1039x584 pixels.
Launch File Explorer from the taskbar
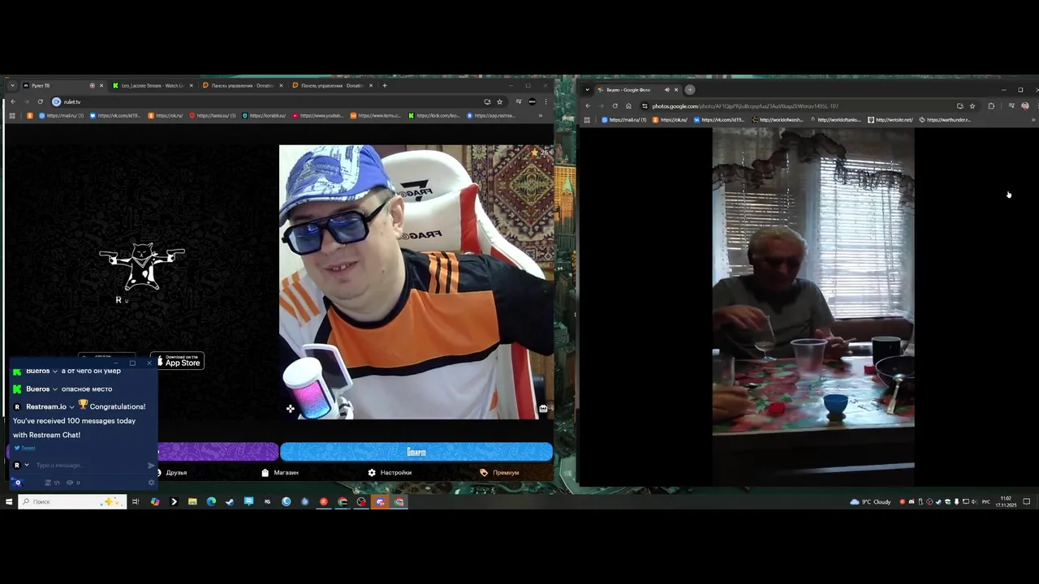192,501
